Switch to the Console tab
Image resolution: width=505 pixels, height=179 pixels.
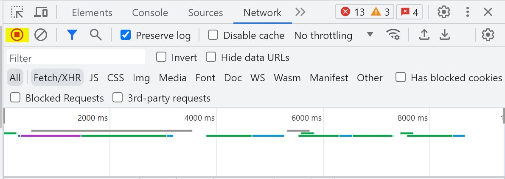[150, 13]
